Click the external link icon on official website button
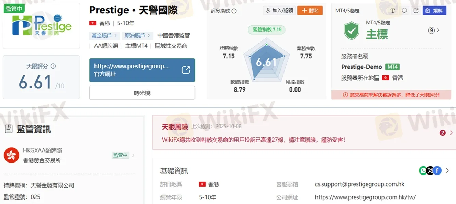The height and width of the screenshot is (204, 456). point(186,70)
